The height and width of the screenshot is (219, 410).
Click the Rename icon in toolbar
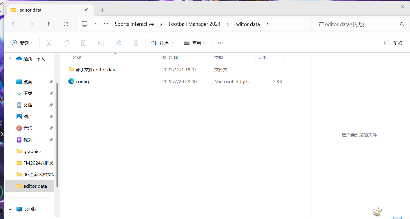tap(101, 43)
